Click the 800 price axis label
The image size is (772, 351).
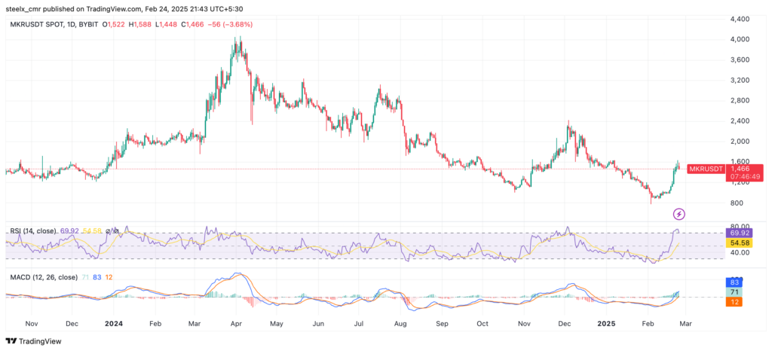pyautogui.click(x=737, y=203)
